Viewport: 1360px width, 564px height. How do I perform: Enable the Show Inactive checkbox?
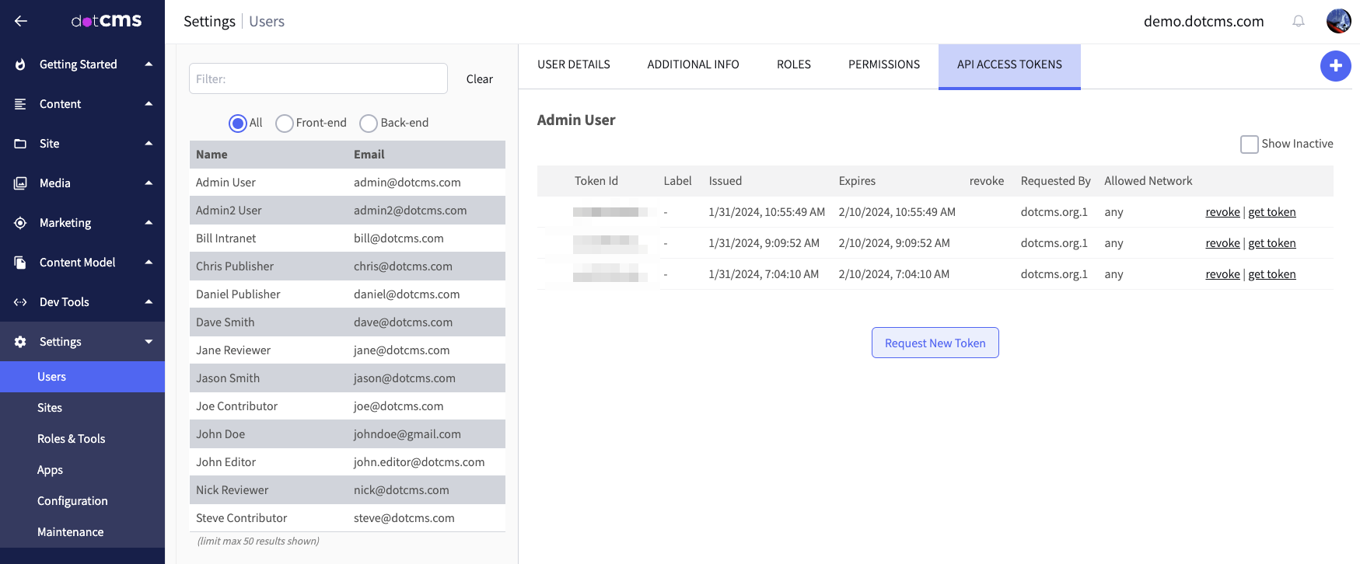click(x=1249, y=144)
